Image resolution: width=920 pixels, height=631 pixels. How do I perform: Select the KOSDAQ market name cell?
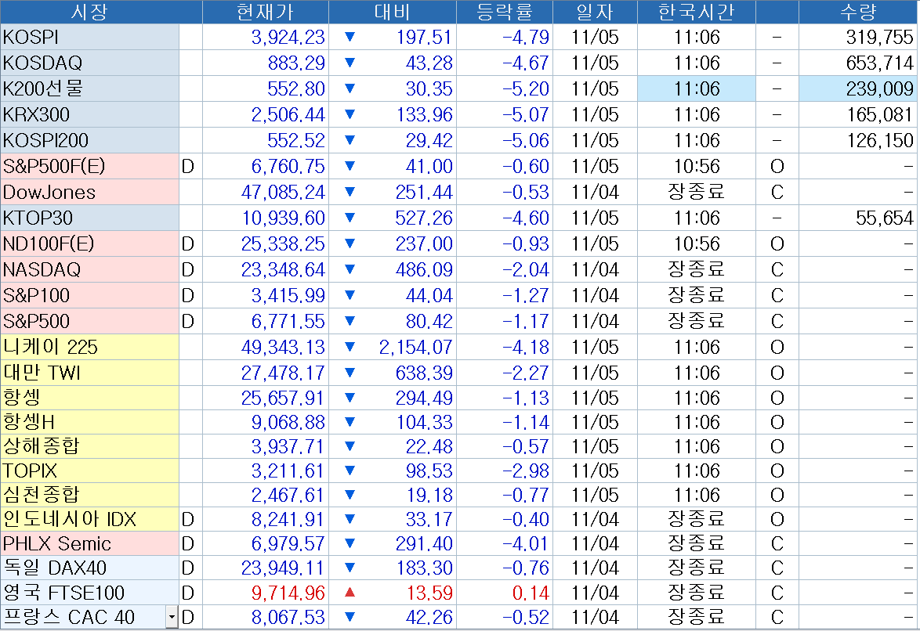[89, 63]
